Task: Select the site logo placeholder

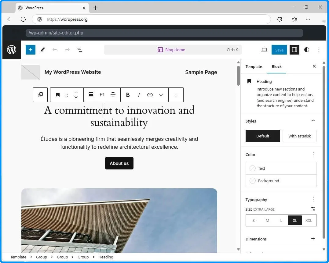Action: tap(31, 72)
